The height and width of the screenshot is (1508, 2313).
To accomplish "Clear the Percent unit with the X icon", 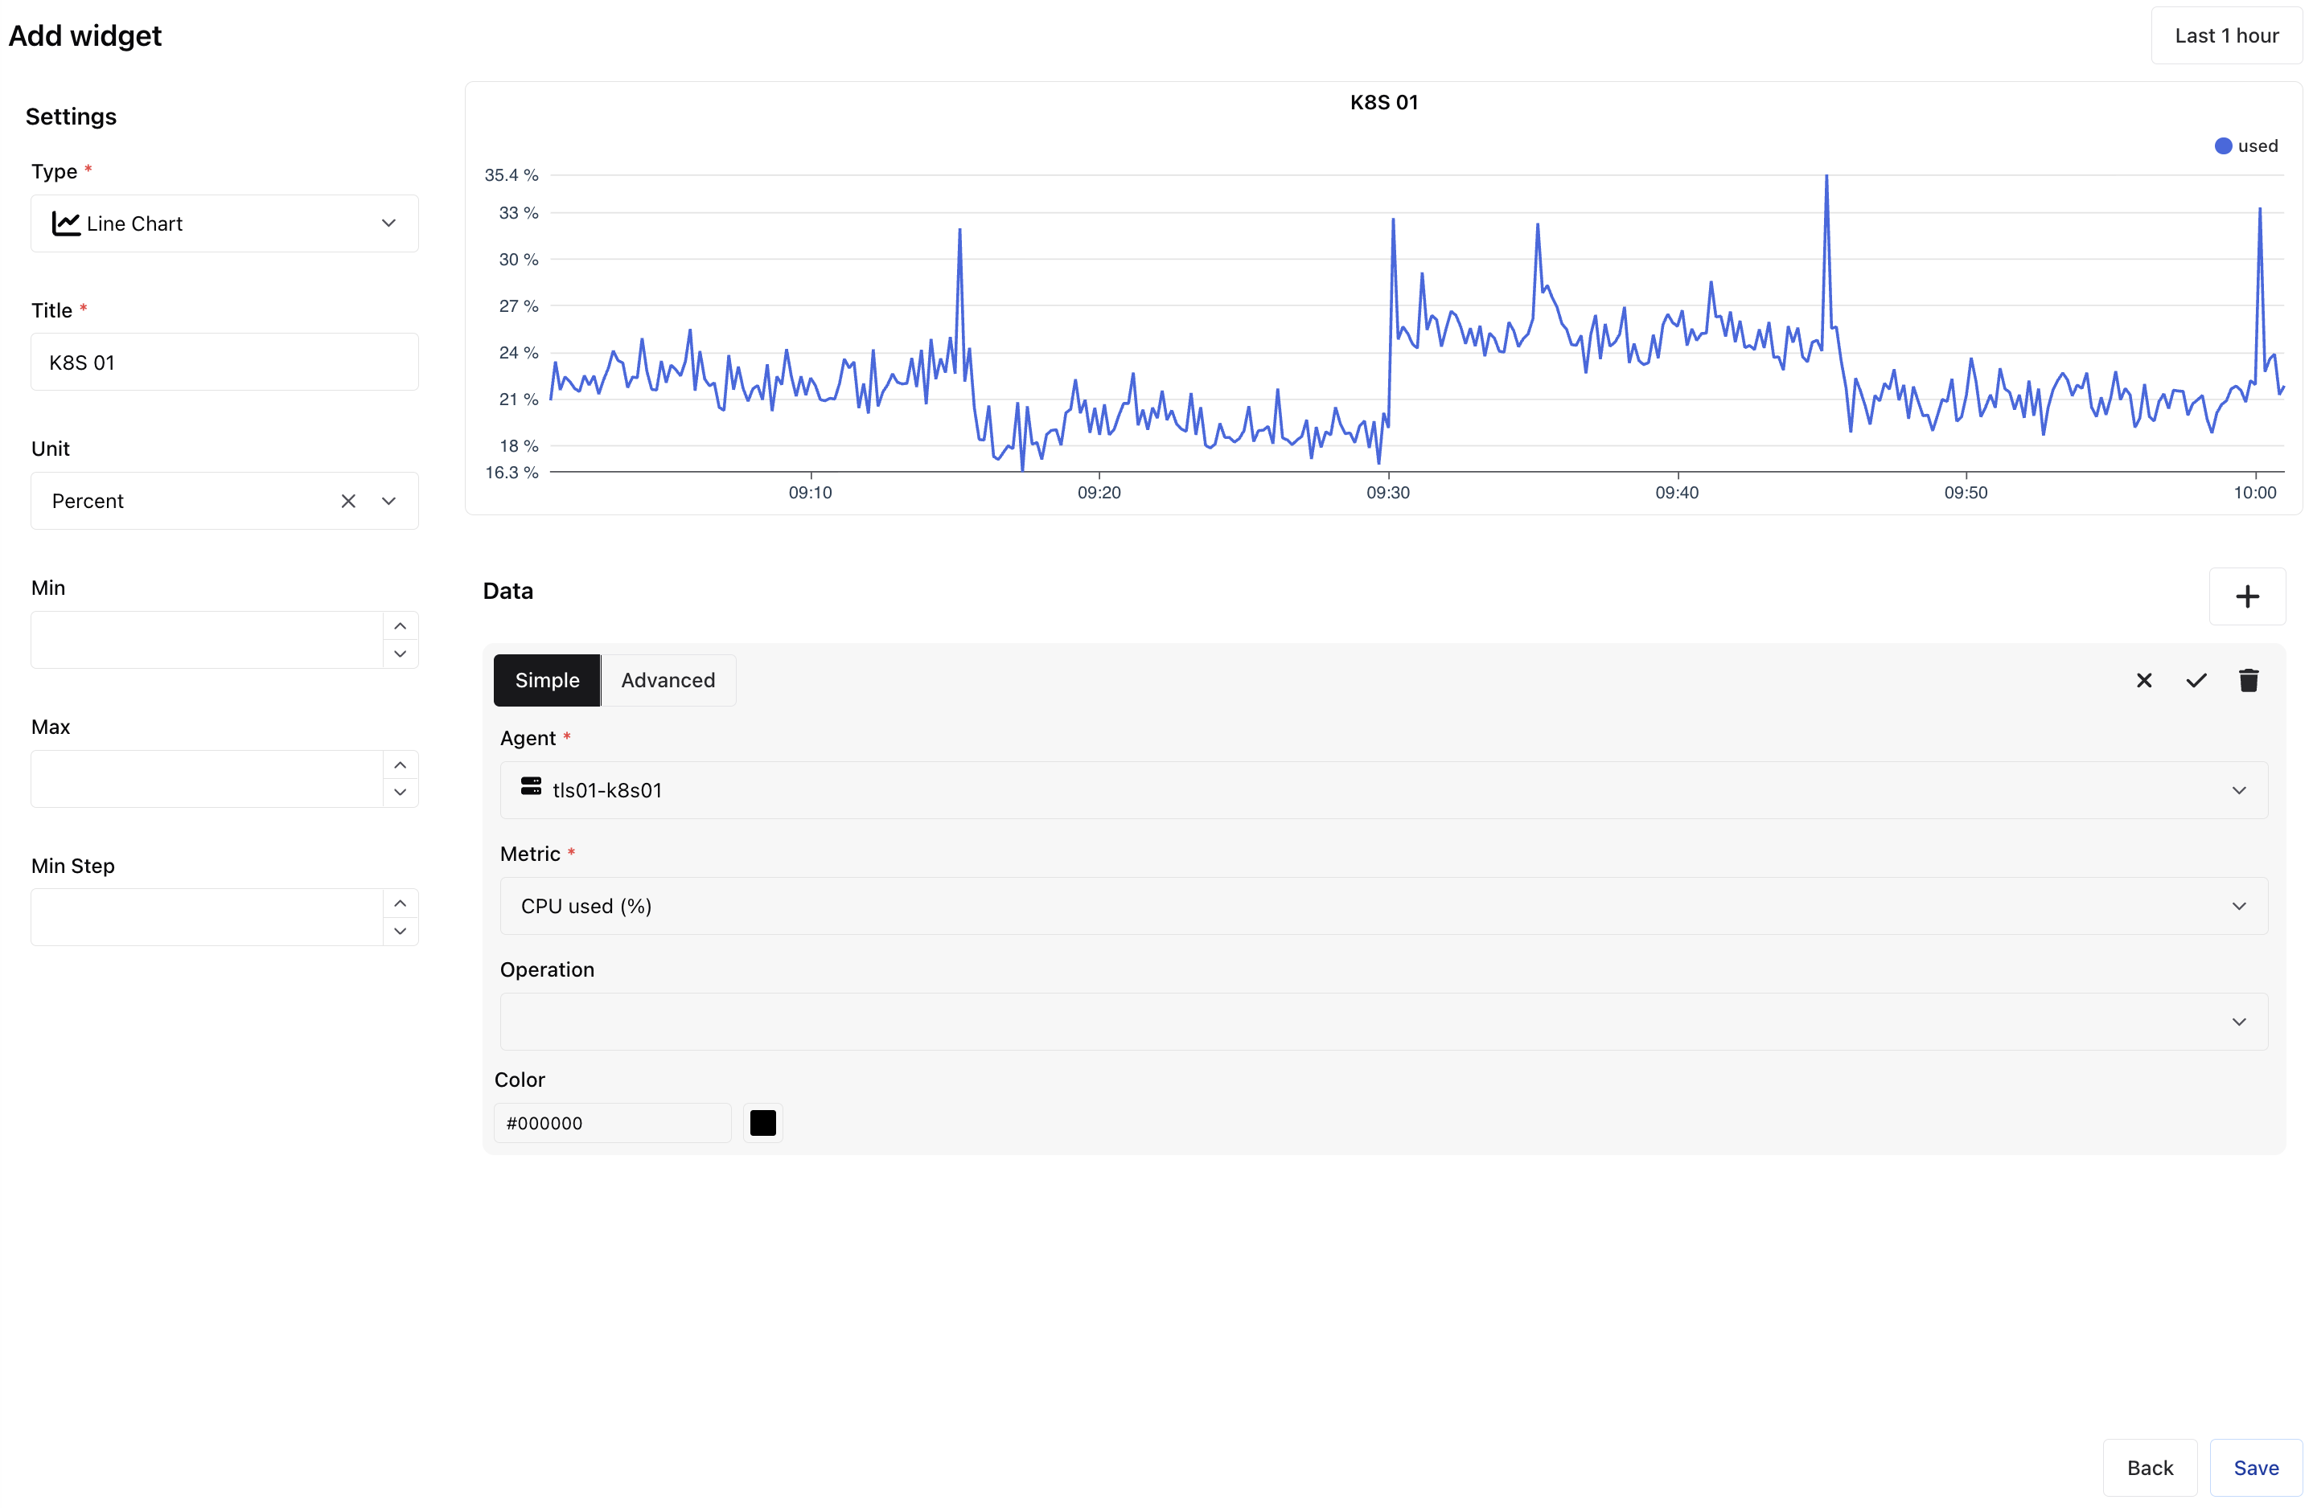I will coord(349,501).
